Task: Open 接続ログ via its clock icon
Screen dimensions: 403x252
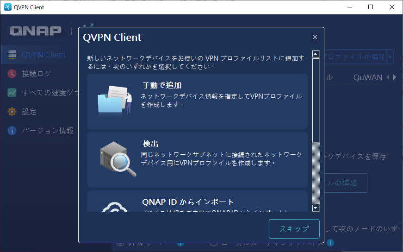Action: coord(12,74)
